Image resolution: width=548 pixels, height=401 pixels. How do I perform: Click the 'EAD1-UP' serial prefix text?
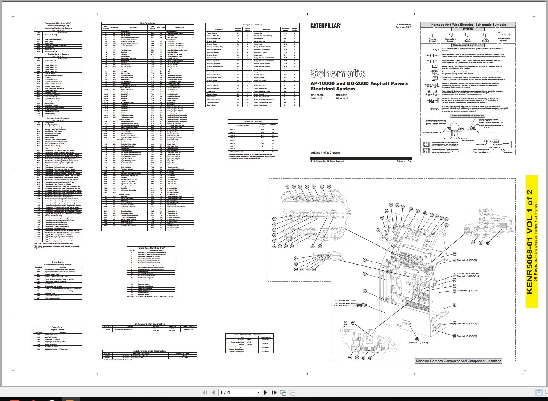coord(316,98)
